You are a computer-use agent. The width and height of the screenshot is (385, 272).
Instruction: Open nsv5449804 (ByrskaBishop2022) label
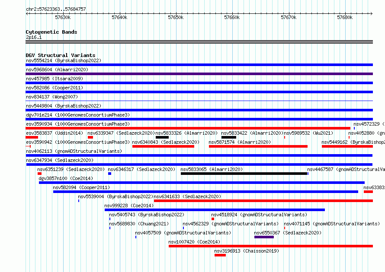point(64,106)
